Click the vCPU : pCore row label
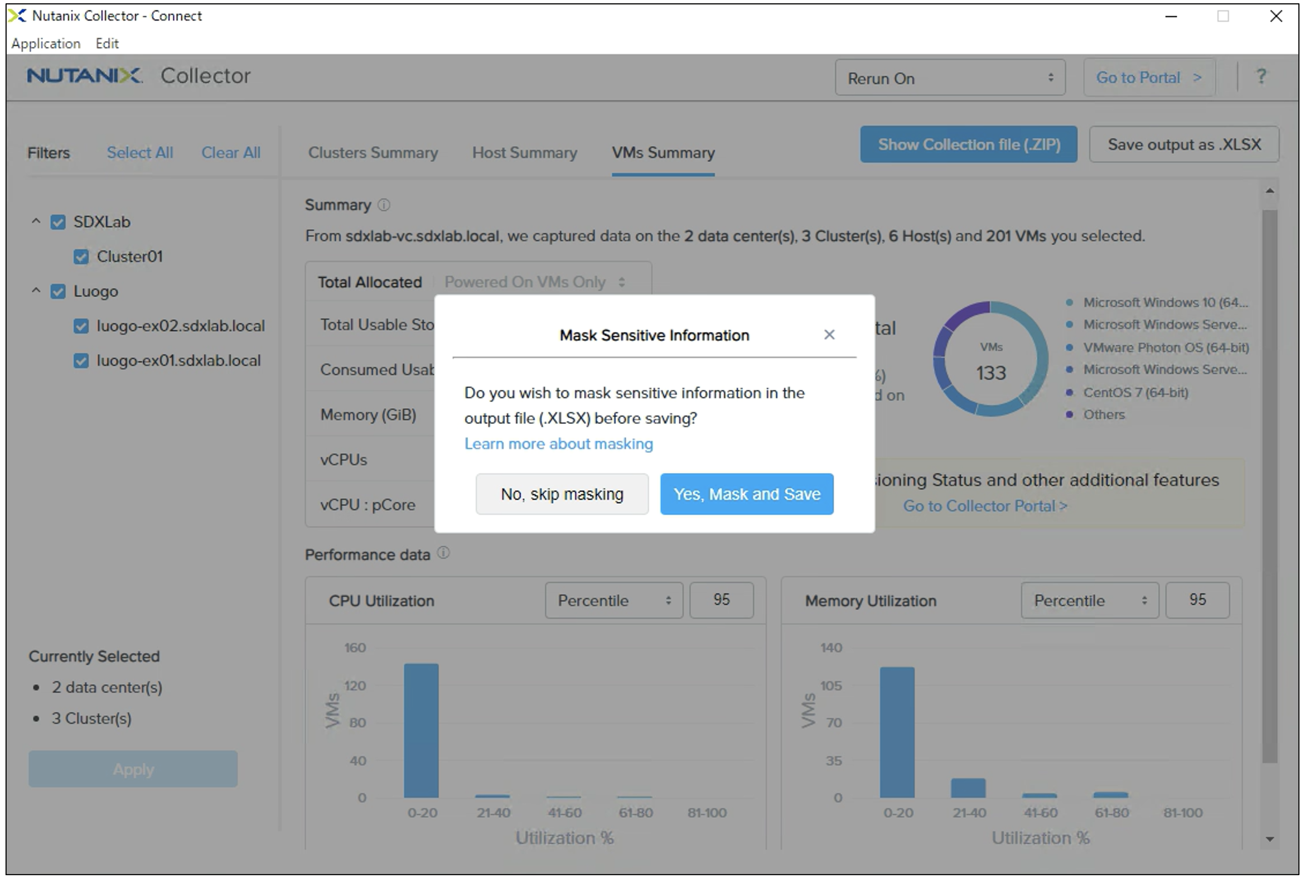The width and height of the screenshot is (1305, 879). pyautogui.click(x=368, y=505)
